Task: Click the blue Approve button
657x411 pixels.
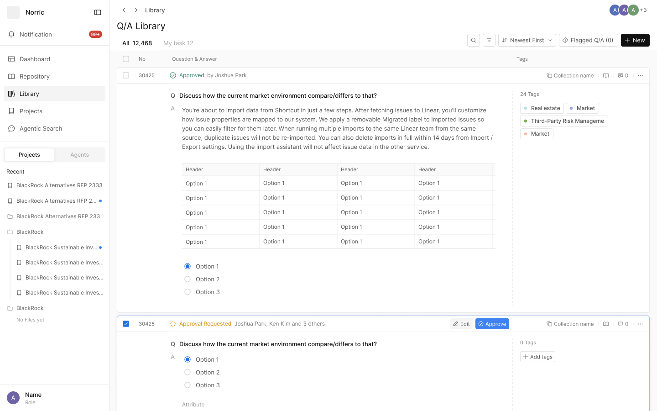Action: pyautogui.click(x=492, y=324)
